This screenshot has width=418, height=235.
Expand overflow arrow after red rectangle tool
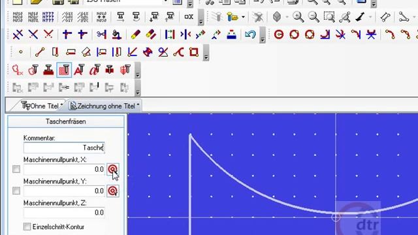[206, 53]
